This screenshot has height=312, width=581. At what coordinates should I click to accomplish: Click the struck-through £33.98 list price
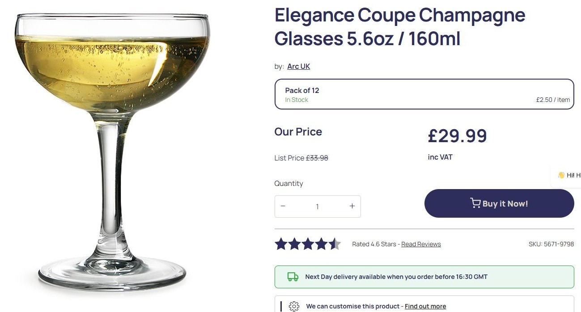(317, 158)
